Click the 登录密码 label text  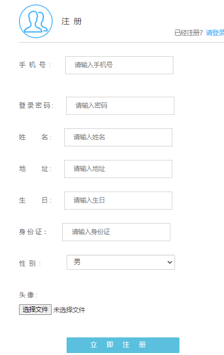click(x=36, y=105)
